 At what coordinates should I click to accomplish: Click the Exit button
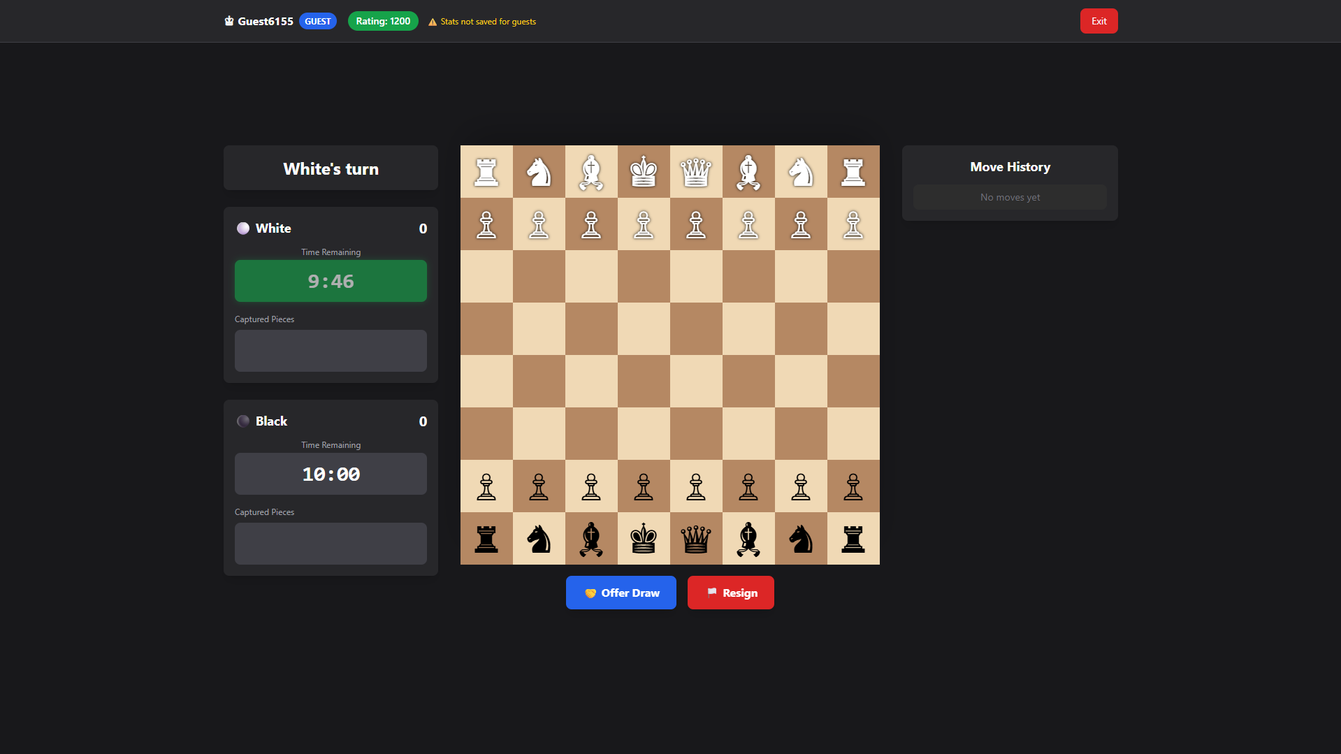pos(1099,21)
